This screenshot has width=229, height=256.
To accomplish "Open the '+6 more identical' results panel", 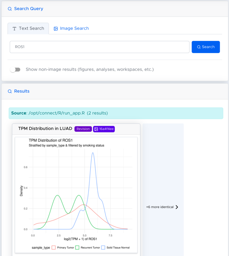I will pyautogui.click(x=160, y=207).
